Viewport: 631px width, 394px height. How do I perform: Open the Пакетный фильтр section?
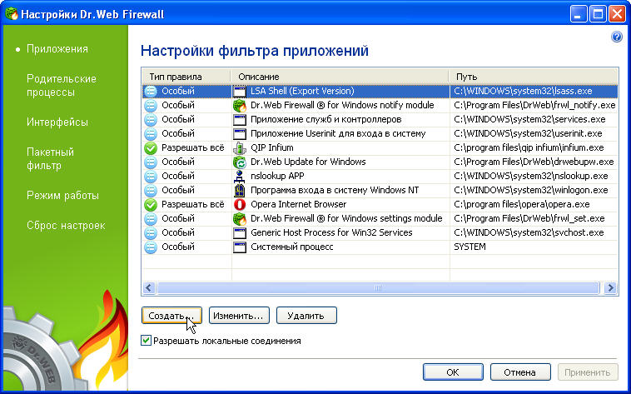point(50,159)
